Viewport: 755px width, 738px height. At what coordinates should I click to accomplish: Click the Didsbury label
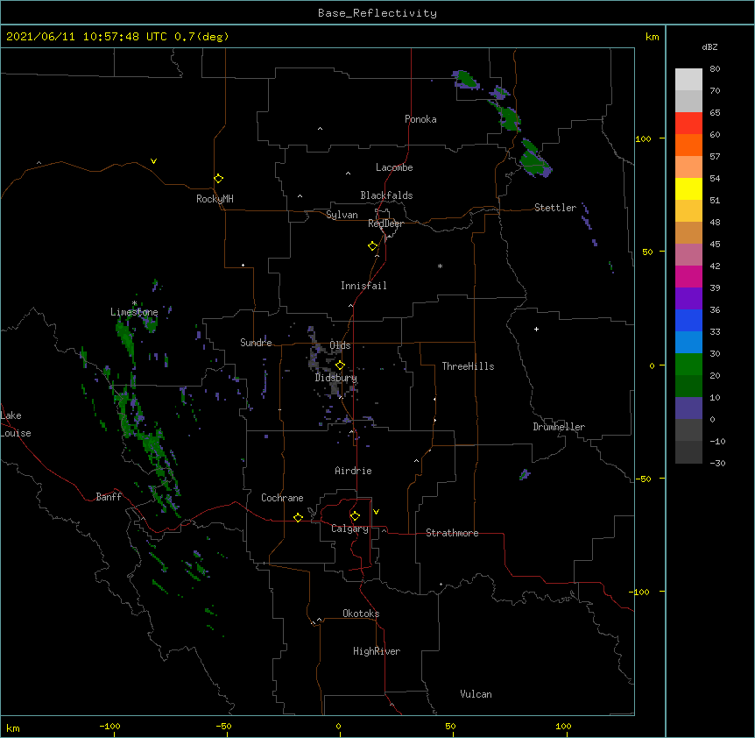(336, 378)
